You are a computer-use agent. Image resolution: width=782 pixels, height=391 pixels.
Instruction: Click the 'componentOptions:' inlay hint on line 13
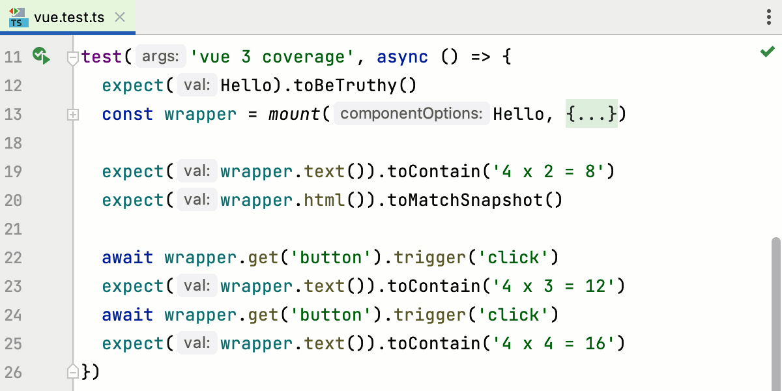411,113
